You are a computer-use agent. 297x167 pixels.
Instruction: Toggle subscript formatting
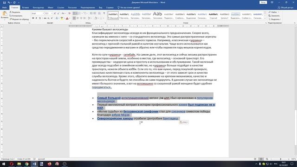click(48, 18)
